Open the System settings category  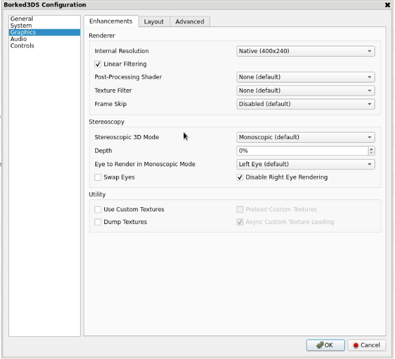[x=45, y=26]
